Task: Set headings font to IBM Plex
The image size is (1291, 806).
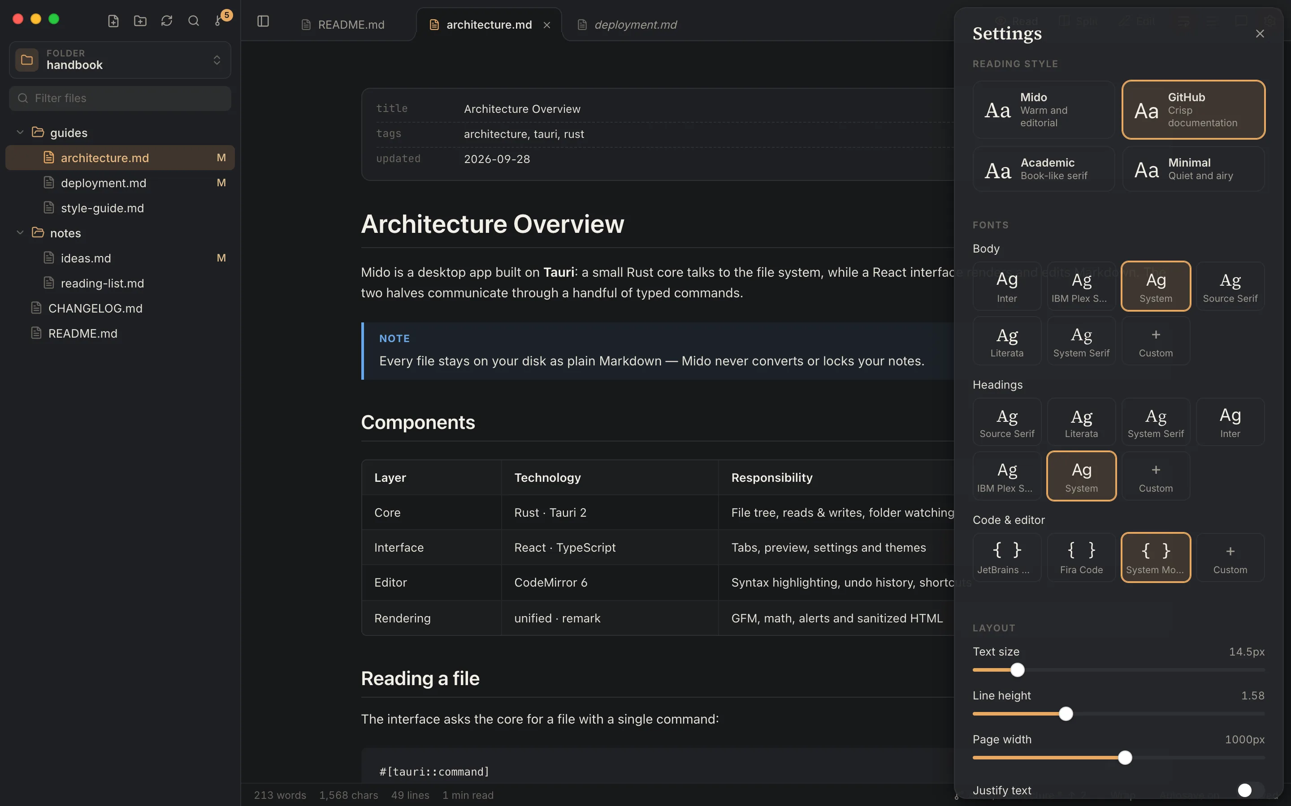Action: click(x=1007, y=476)
